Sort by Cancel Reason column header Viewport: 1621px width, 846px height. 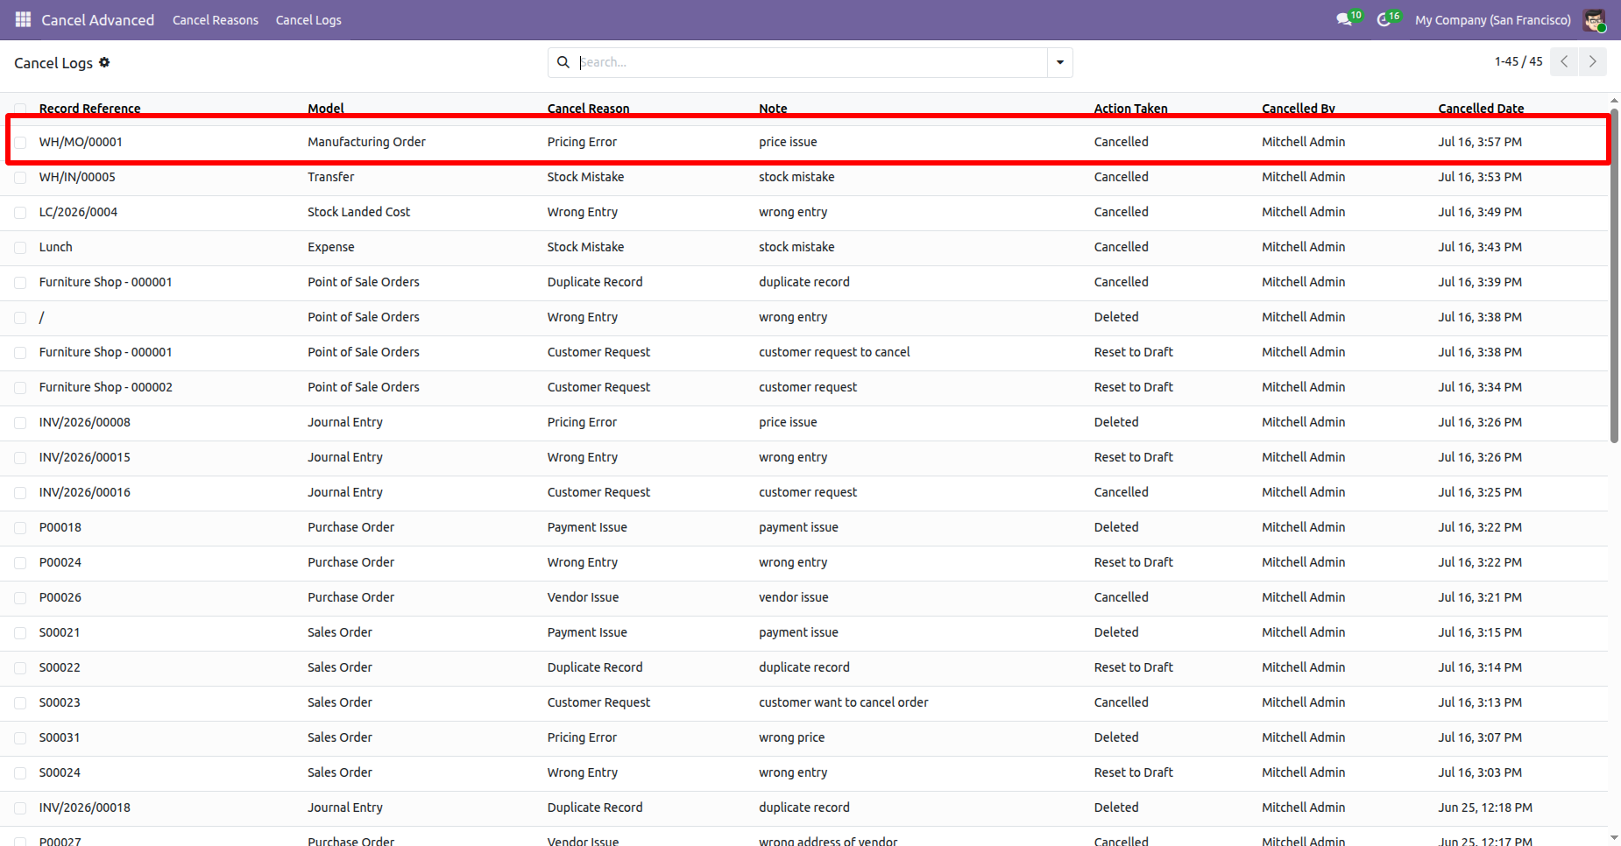coord(588,109)
